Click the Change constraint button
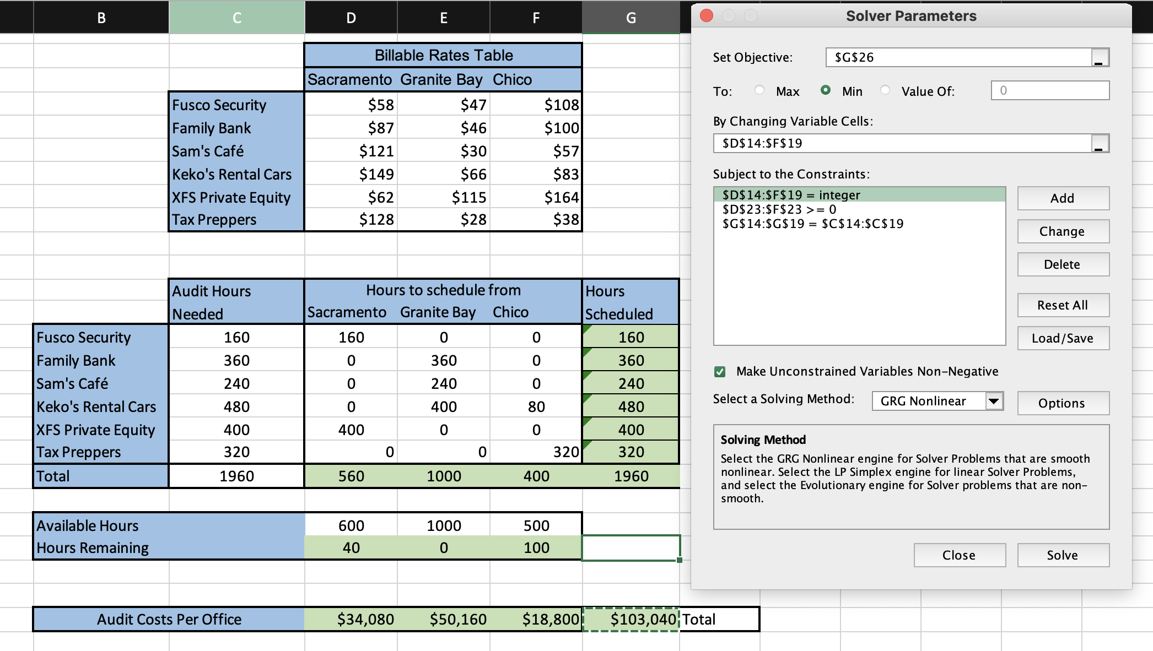Screen dimensions: 1153x651 pos(1063,231)
